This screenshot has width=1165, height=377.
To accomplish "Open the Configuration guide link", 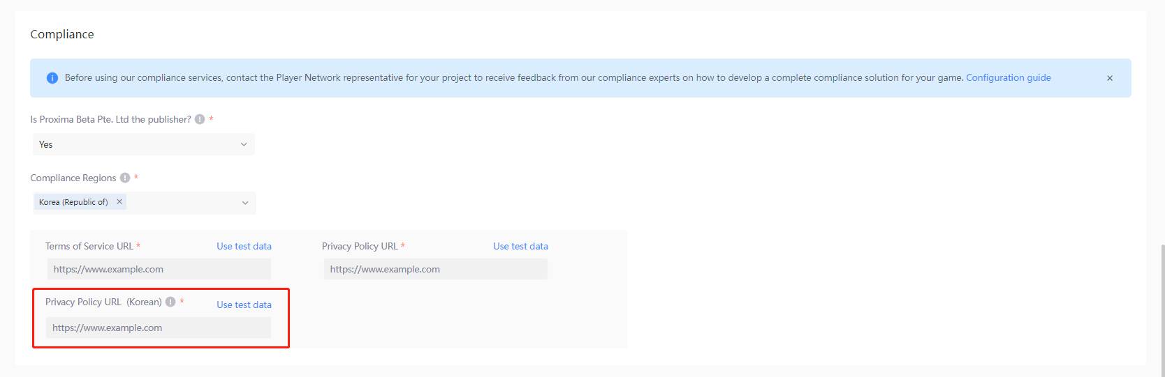I will [1008, 78].
